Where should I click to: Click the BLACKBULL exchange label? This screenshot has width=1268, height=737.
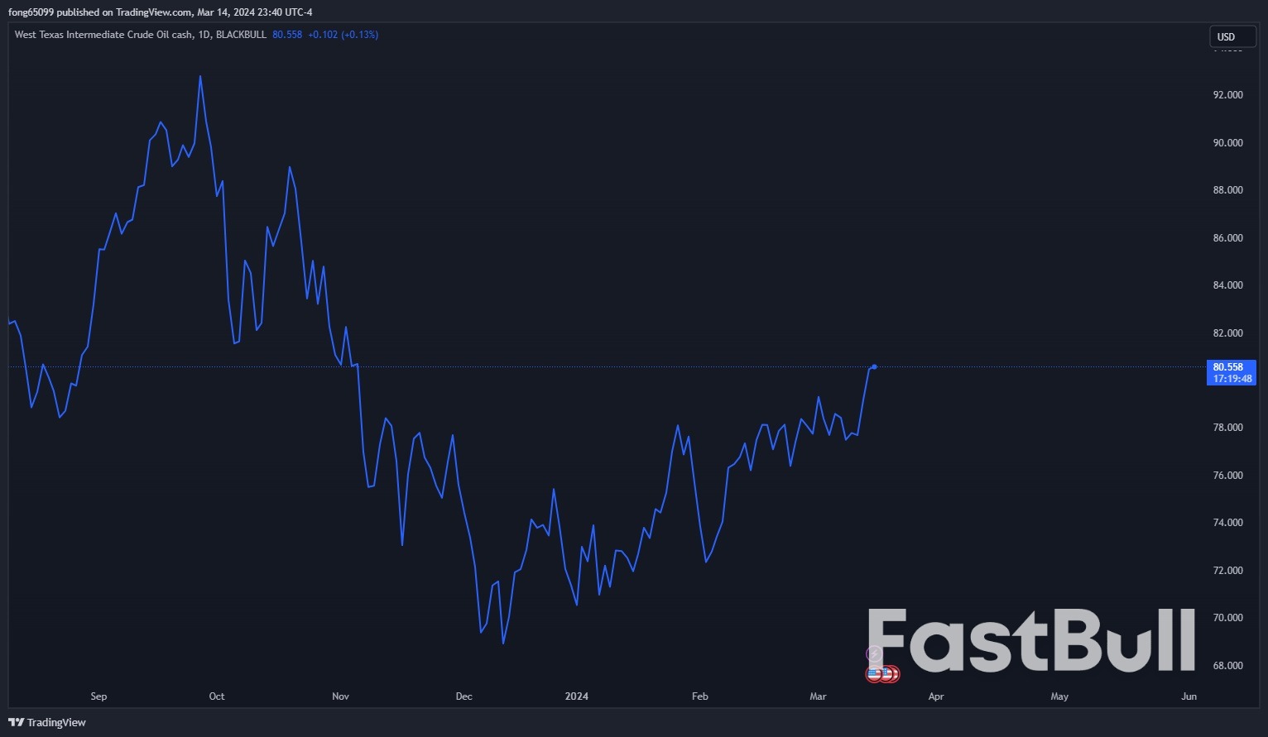pyautogui.click(x=241, y=35)
